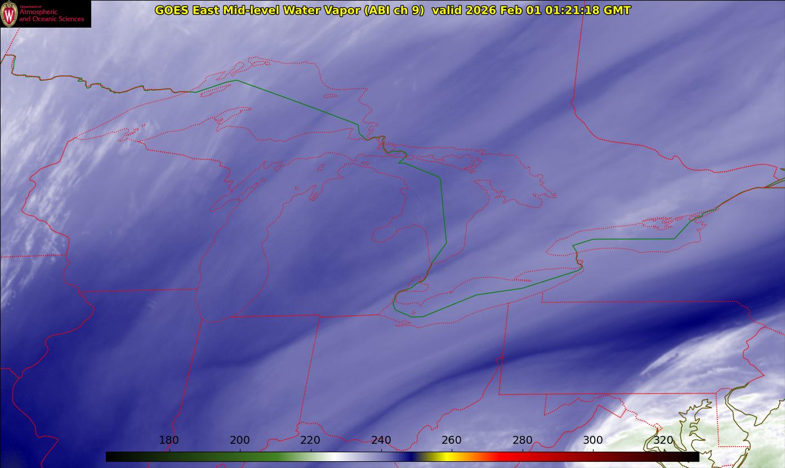Click the 200 tick label on the colorbar
The width and height of the screenshot is (785, 468).
[240, 440]
